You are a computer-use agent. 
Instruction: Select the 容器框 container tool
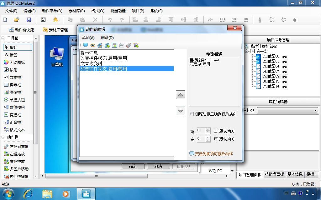pyautogui.click(x=13, y=85)
